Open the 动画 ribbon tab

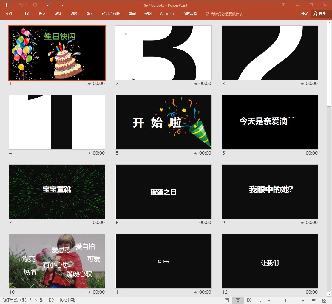coord(89,14)
